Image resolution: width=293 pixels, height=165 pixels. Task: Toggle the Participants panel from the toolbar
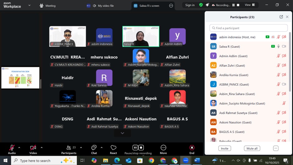tap(69, 149)
